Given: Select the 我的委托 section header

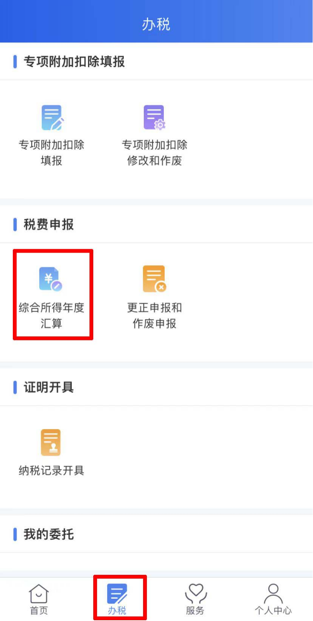Looking at the screenshot, I should (49, 534).
